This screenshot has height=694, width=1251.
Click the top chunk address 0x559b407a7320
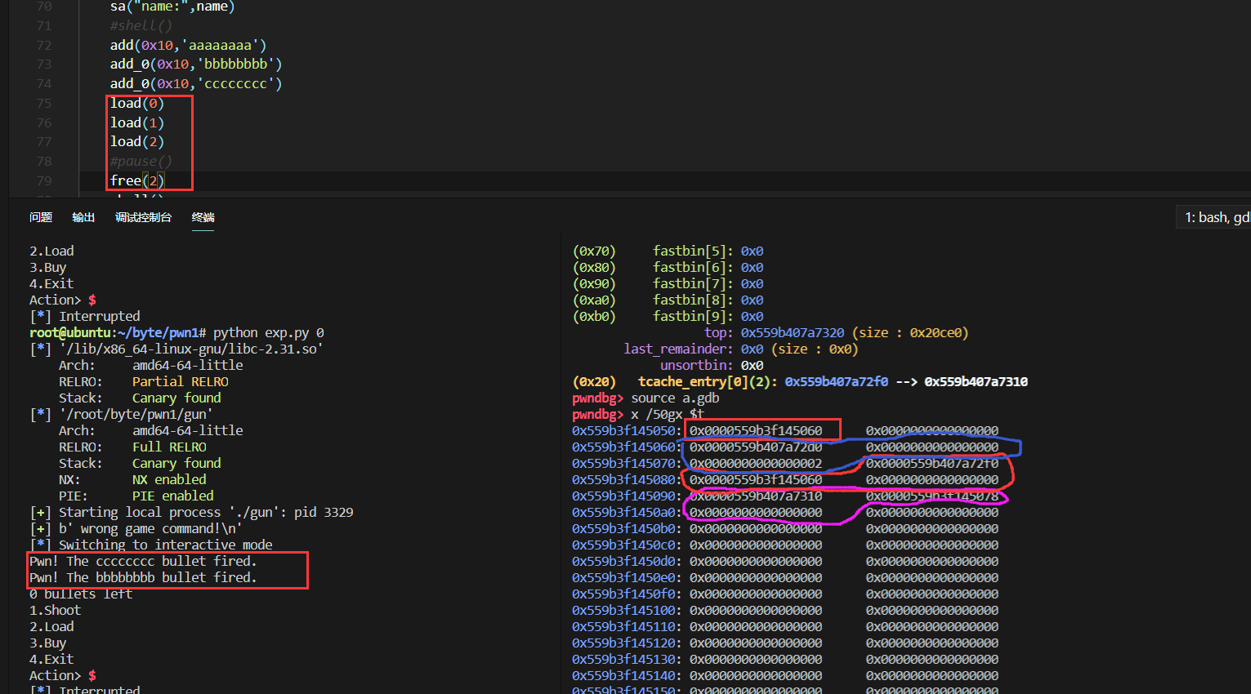pos(793,332)
